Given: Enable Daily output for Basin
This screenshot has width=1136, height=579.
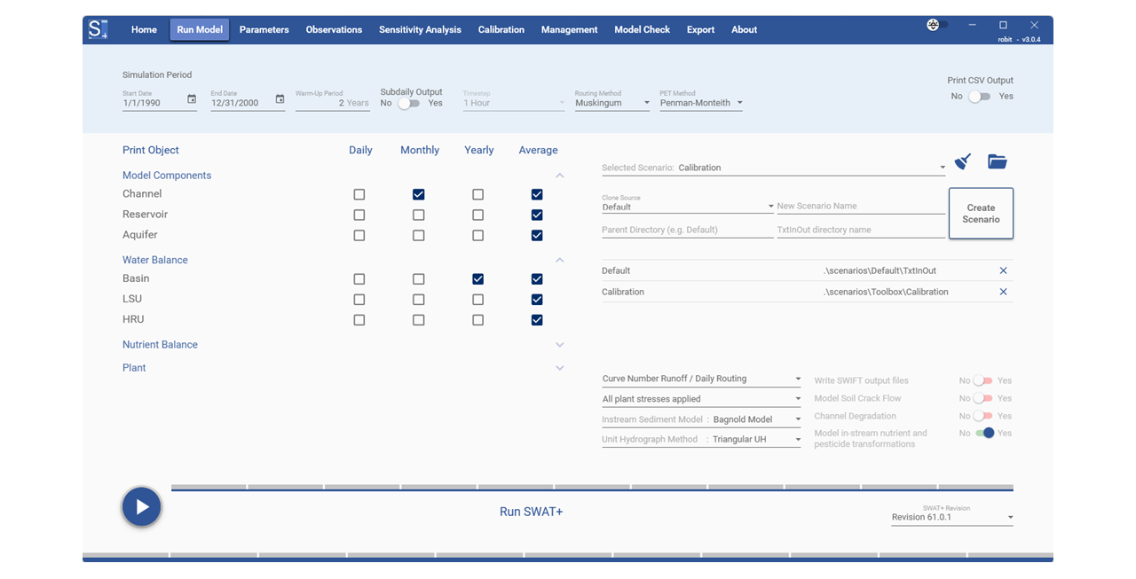Looking at the screenshot, I should [359, 279].
